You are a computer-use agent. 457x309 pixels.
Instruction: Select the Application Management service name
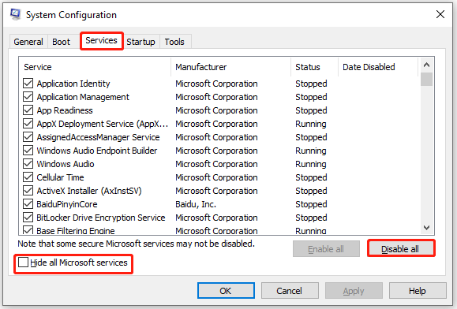pyautogui.click(x=83, y=97)
